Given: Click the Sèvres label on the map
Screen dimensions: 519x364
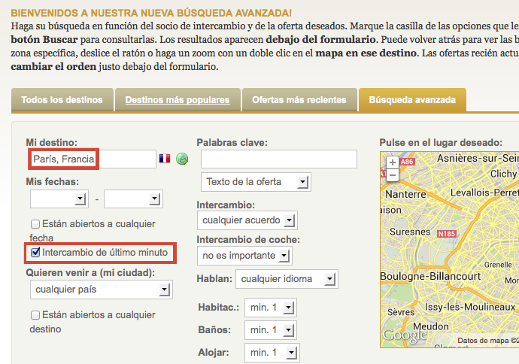Looking at the screenshot, I should [x=401, y=311].
